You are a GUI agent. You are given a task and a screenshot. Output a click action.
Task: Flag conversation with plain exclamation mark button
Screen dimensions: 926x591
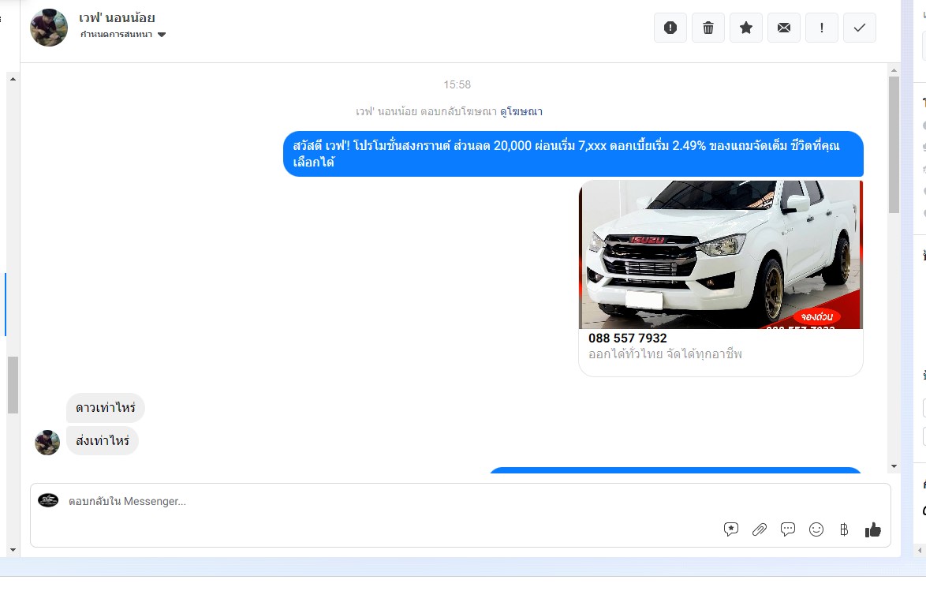(x=821, y=28)
